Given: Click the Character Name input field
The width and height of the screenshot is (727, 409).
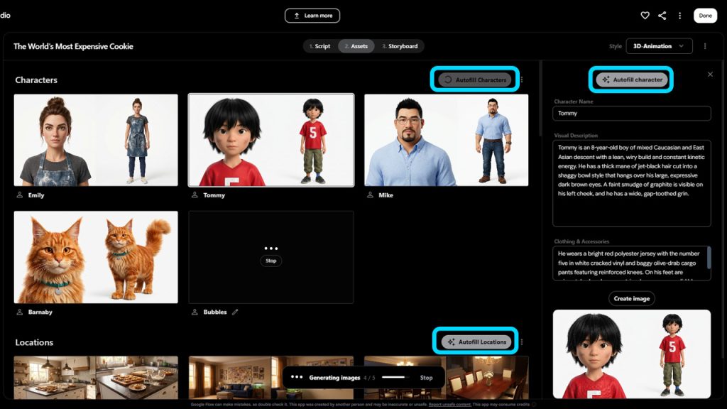Looking at the screenshot, I should click(x=631, y=113).
